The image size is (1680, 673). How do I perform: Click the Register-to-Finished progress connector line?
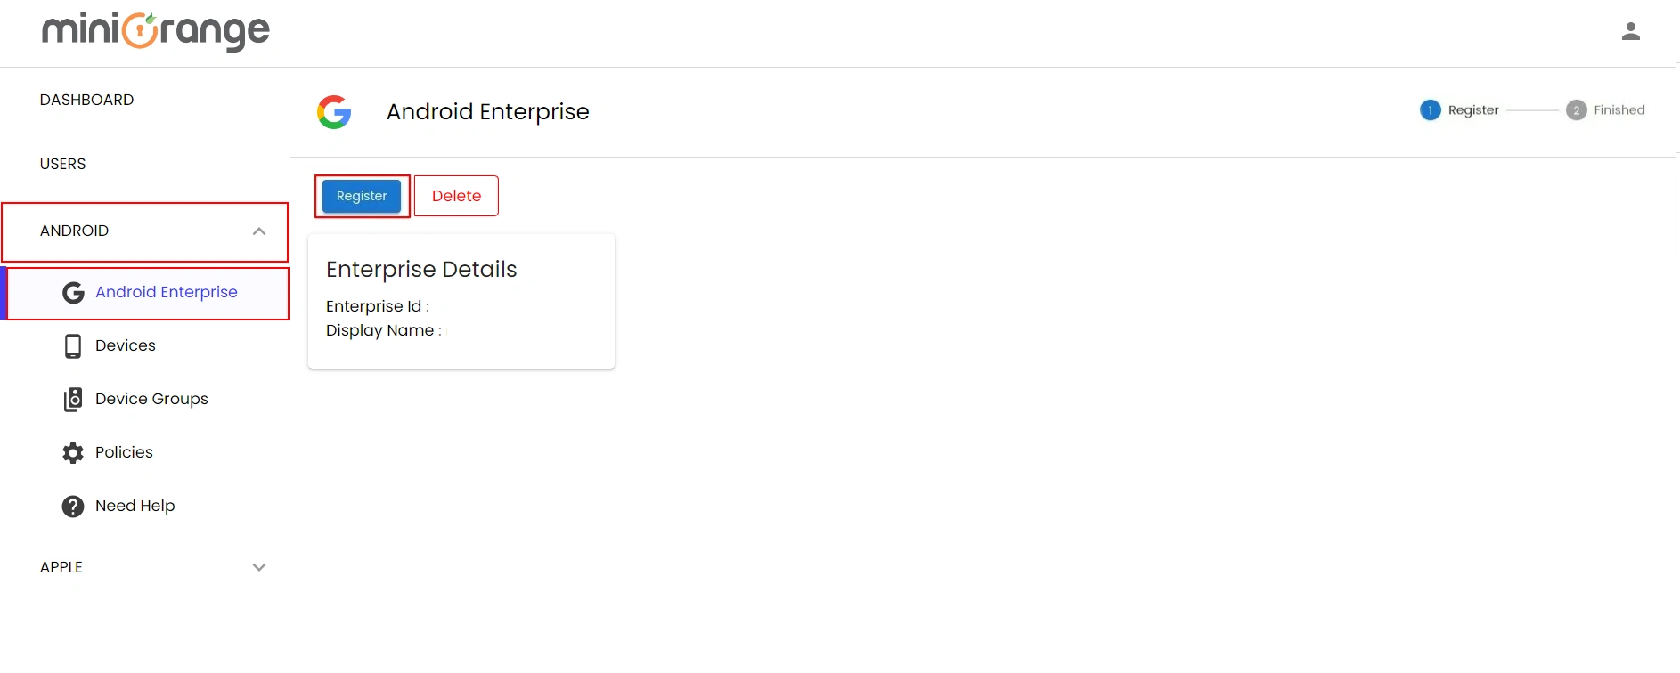click(1532, 109)
